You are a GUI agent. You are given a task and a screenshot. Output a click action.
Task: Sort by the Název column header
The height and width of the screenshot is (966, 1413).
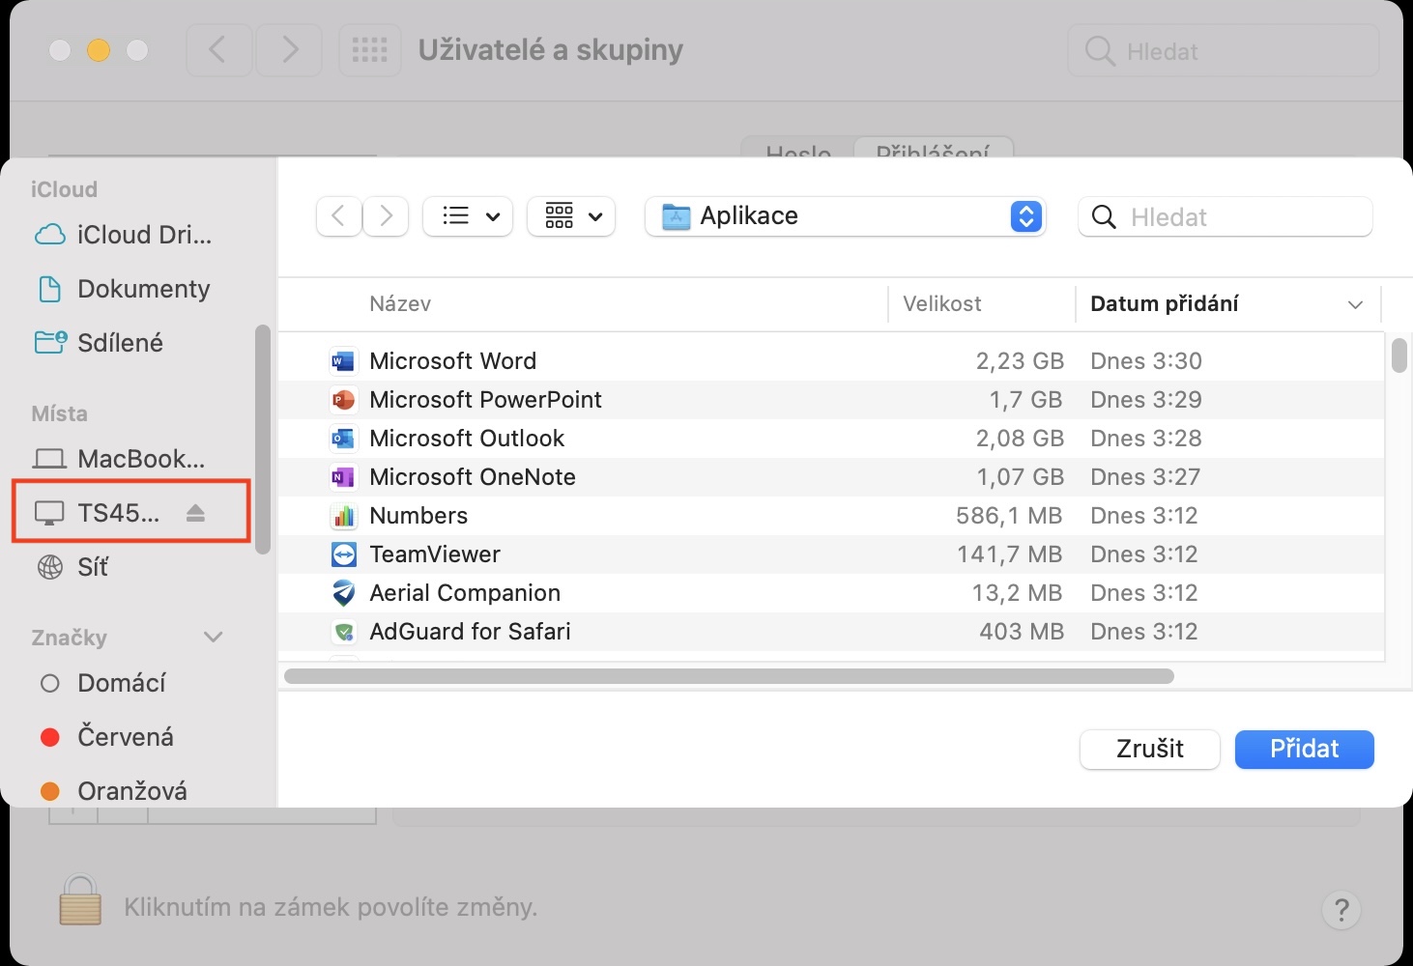click(x=400, y=304)
